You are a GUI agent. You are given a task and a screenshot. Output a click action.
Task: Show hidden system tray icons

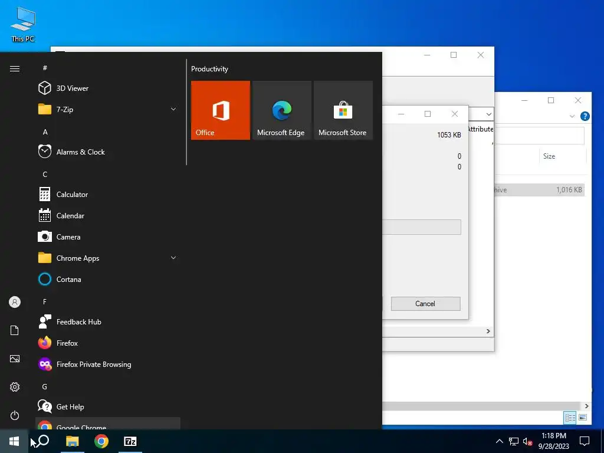499,441
